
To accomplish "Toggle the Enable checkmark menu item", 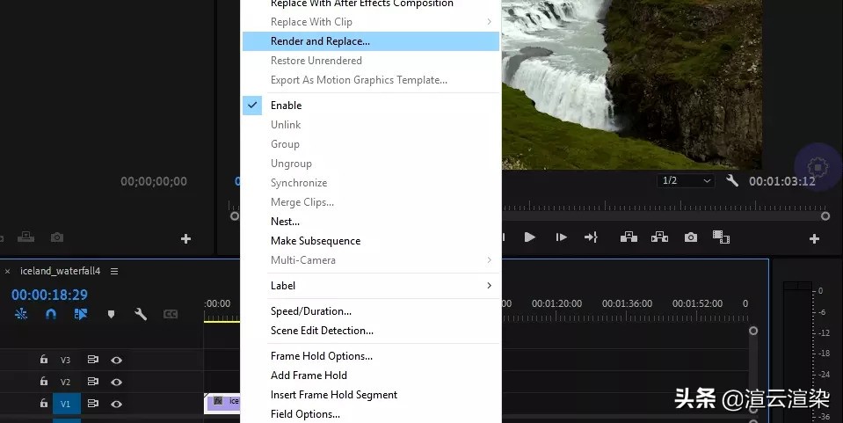I will click(x=286, y=106).
